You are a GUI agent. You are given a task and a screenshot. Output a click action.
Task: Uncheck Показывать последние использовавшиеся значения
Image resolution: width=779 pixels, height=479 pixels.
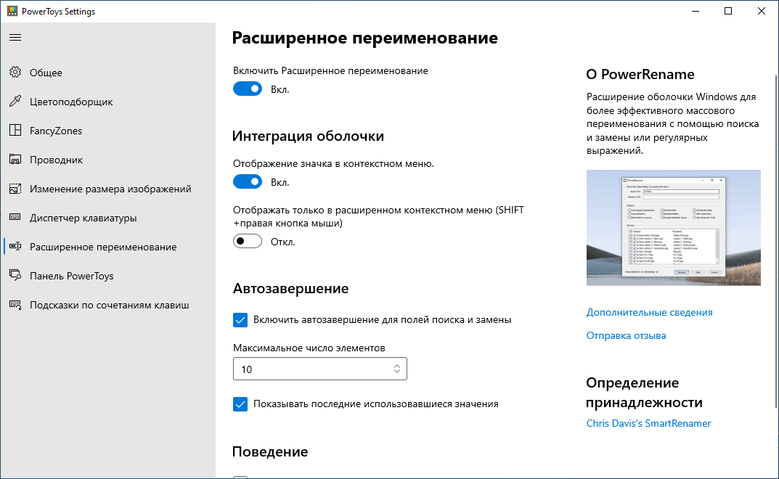[240, 404]
